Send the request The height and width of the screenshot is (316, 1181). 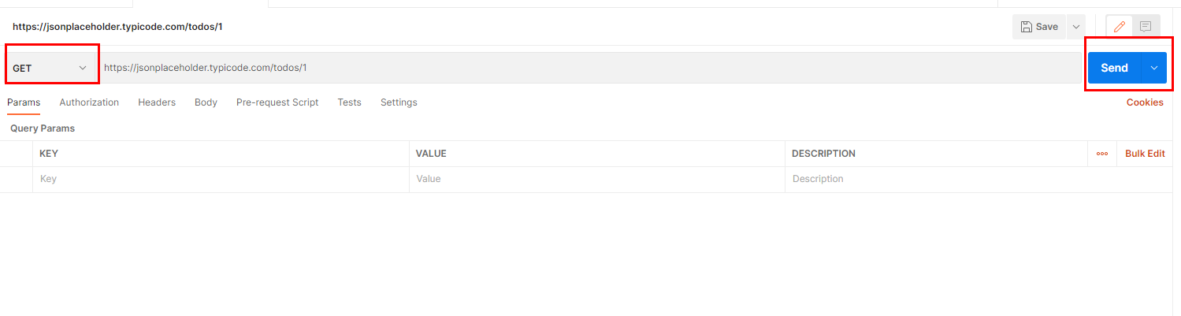click(1114, 68)
